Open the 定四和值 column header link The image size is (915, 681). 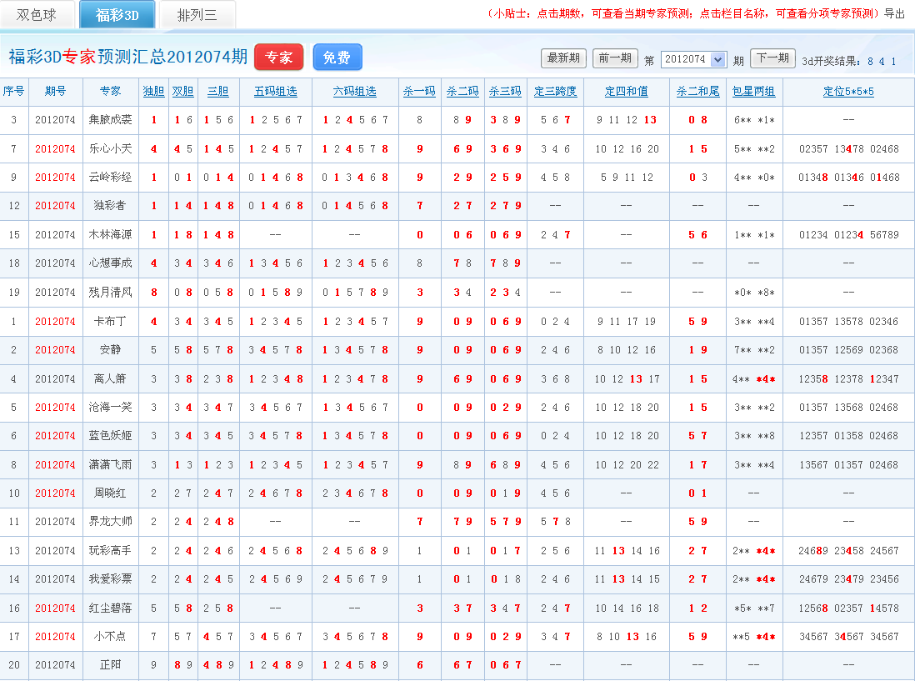pyautogui.click(x=627, y=92)
